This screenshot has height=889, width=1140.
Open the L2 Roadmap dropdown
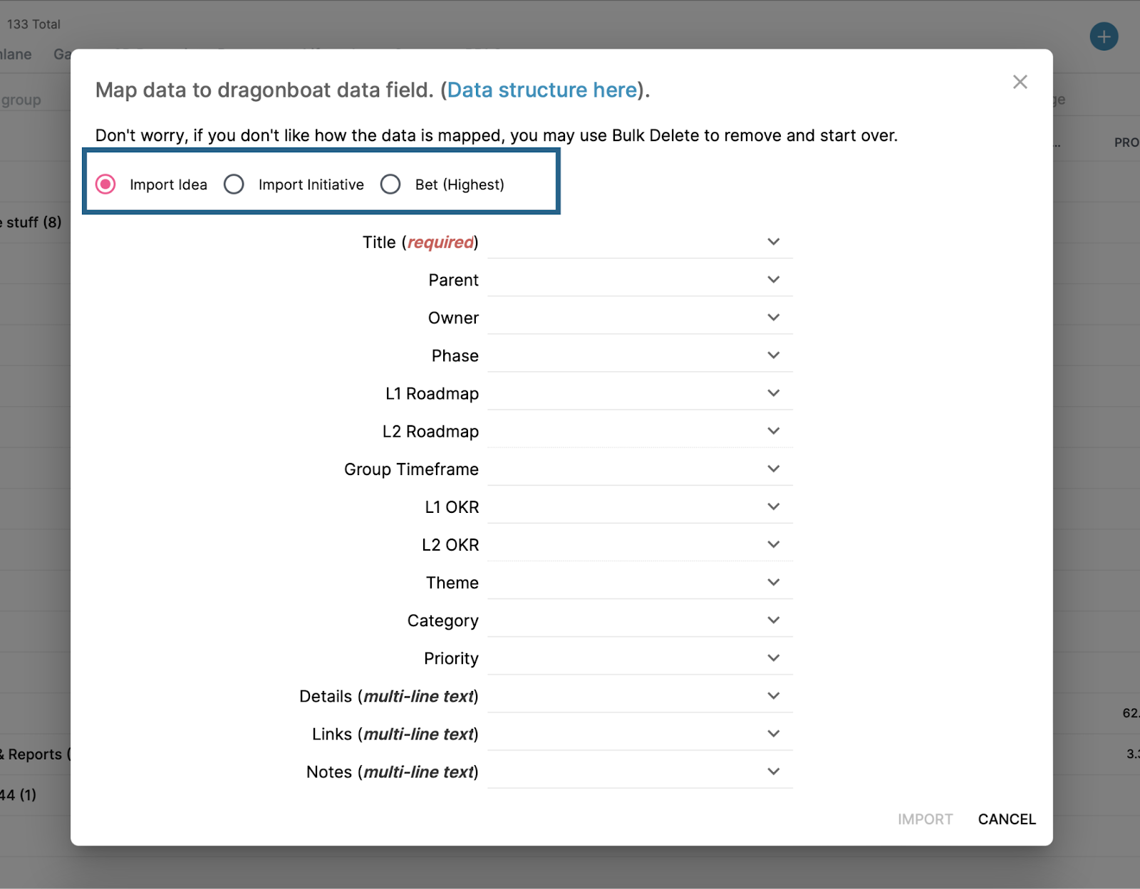click(x=640, y=431)
